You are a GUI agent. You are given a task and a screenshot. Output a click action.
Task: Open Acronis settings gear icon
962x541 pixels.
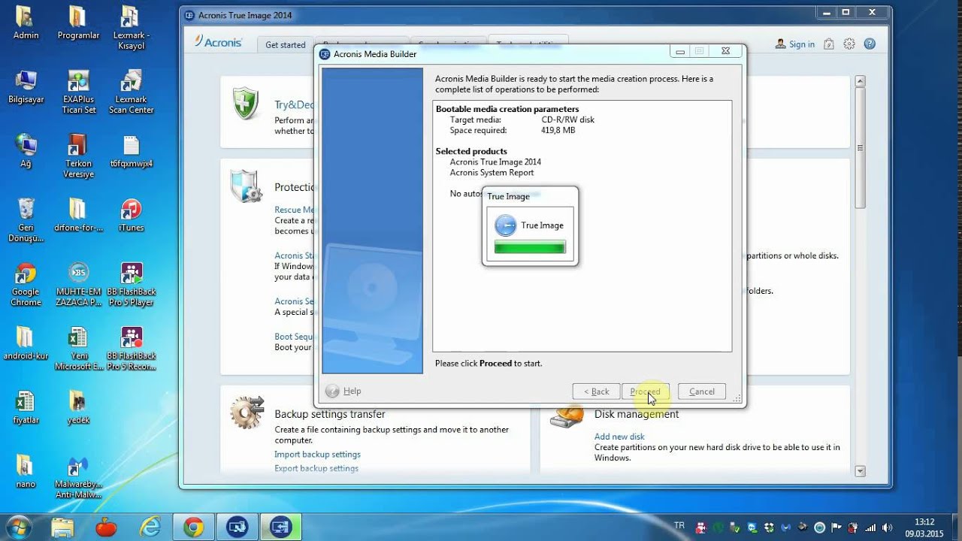coord(849,44)
